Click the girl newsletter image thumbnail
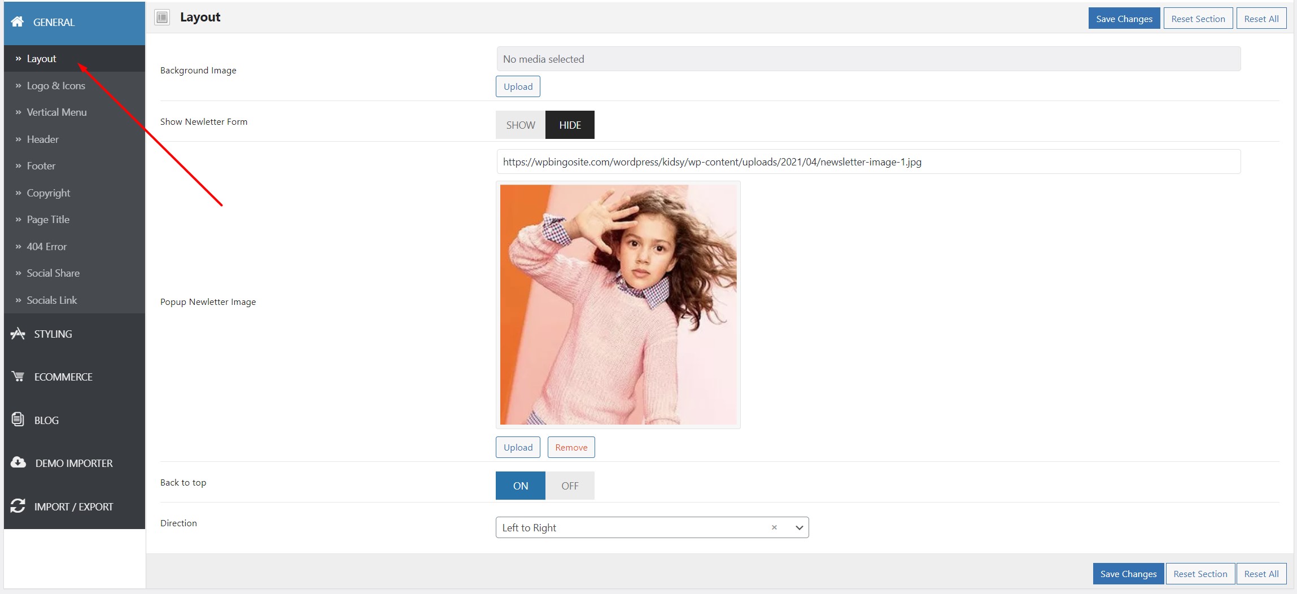Viewport: 1297px width, 594px height. (618, 305)
